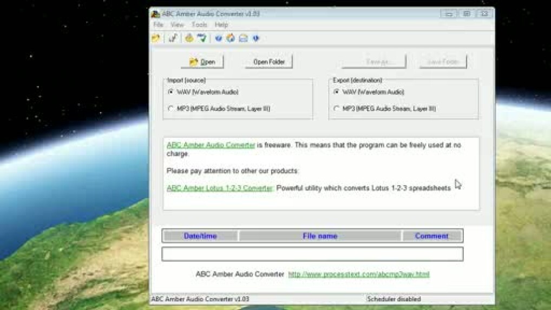
Task: Click the open file folder toolbar icon
Action: (x=156, y=38)
